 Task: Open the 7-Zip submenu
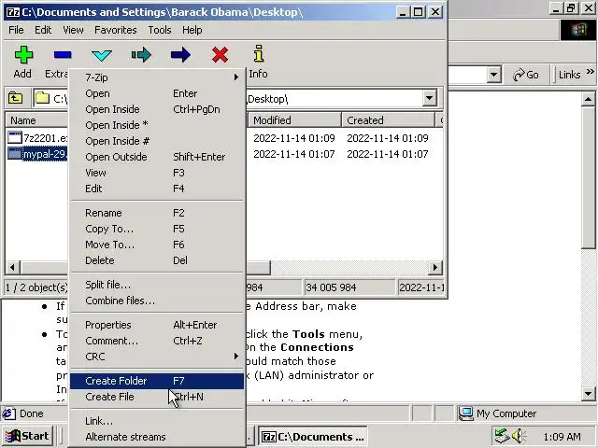pyautogui.click(x=157, y=77)
